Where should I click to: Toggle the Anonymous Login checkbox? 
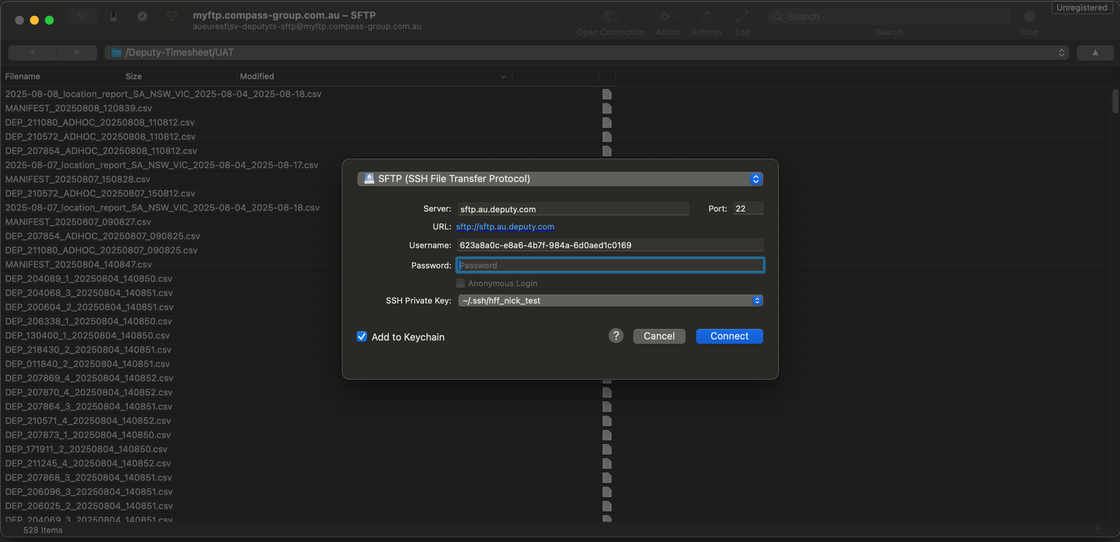pos(460,283)
